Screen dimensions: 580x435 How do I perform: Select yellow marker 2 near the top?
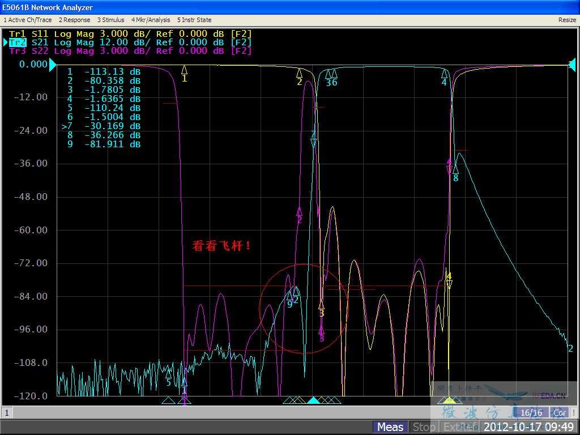pyautogui.click(x=299, y=76)
